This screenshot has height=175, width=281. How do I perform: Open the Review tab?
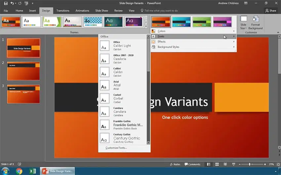click(118, 11)
